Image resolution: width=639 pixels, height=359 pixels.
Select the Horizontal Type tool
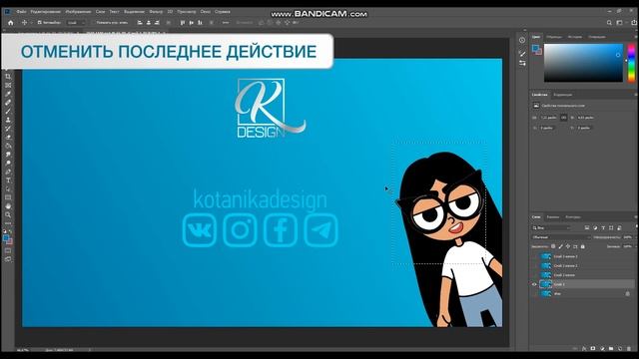coord(8,180)
